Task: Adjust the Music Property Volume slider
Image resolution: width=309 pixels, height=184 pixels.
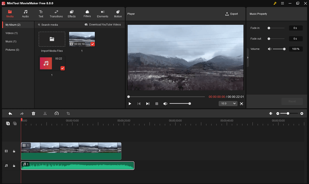Action: [x=279, y=49]
